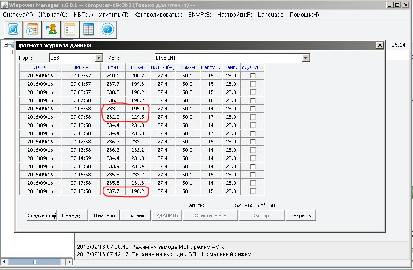Click the user login toolbar icon
The width and height of the screenshot is (413, 270).
point(51,29)
